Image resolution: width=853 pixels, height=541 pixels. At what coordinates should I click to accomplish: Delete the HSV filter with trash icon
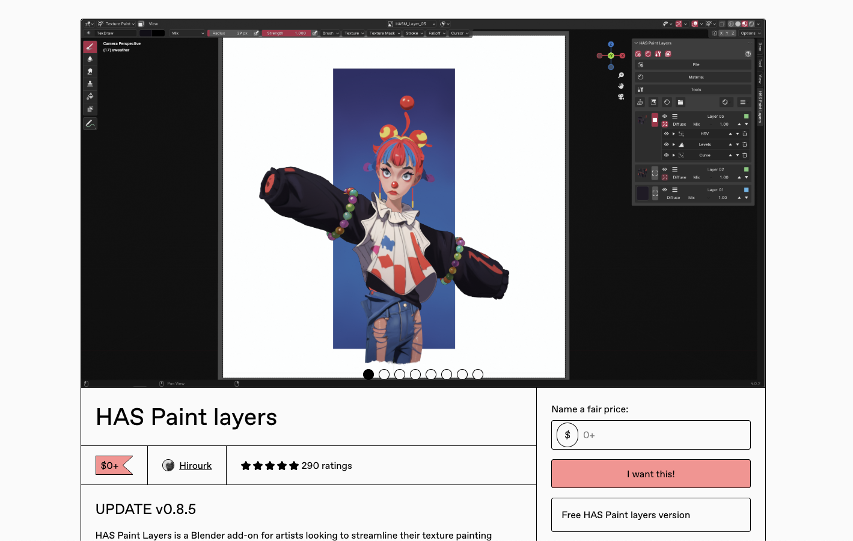745,134
